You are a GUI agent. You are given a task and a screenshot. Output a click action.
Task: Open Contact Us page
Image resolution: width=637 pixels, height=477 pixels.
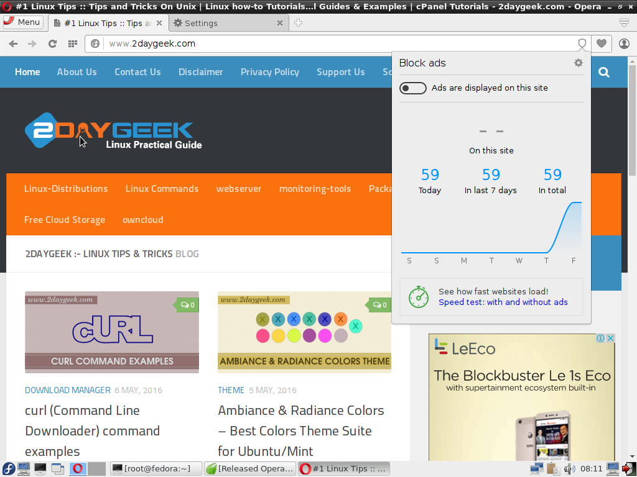pyautogui.click(x=137, y=72)
